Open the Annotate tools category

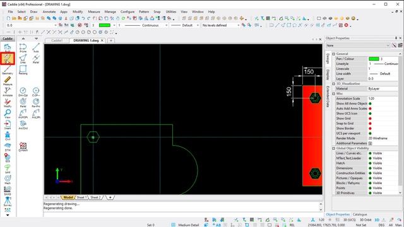(8, 91)
